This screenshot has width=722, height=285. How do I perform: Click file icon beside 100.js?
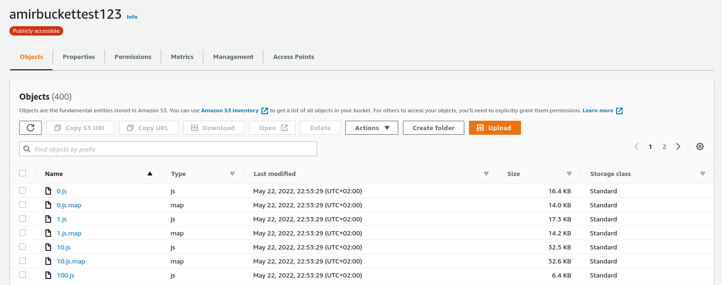[x=48, y=275]
